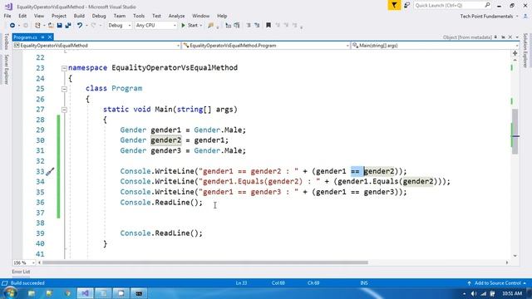
Task: Open the Error List panel tab
Action: point(21,272)
